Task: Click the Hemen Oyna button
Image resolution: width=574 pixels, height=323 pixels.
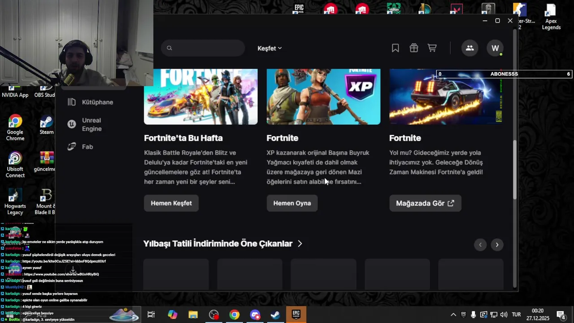Action: [x=292, y=203]
